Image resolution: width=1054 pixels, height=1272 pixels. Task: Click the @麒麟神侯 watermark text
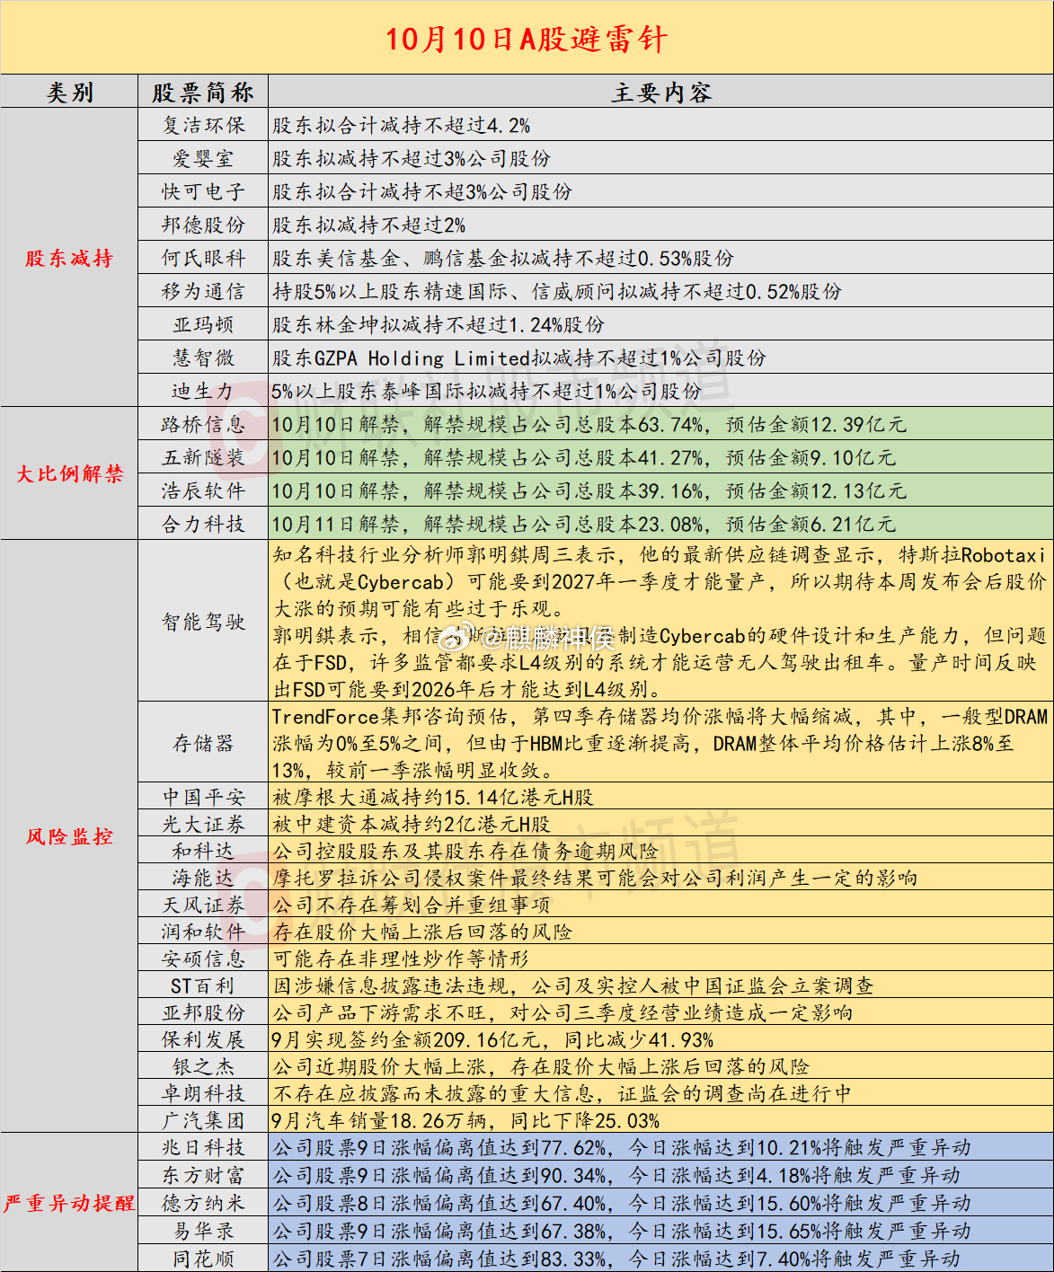[x=546, y=638]
